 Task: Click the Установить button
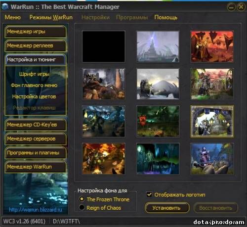tap(167, 208)
